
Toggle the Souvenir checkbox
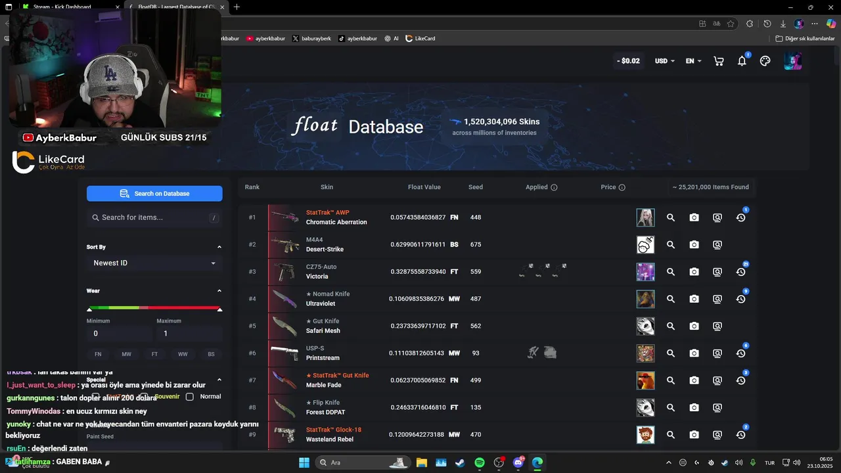coord(145,397)
